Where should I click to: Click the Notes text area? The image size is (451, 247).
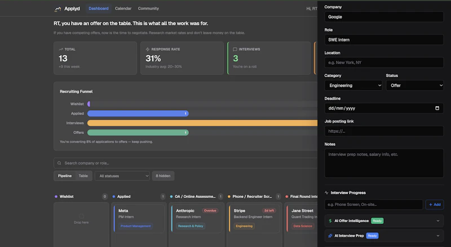pos(384,163)
